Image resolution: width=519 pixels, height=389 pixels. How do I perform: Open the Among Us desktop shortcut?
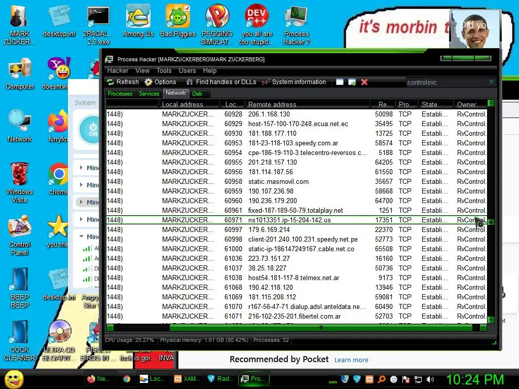(x=138, y=20)
